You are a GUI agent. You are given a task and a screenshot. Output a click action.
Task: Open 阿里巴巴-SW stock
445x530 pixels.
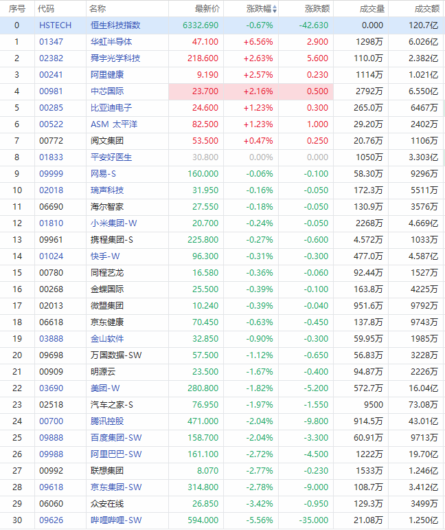tap(116, 454)
